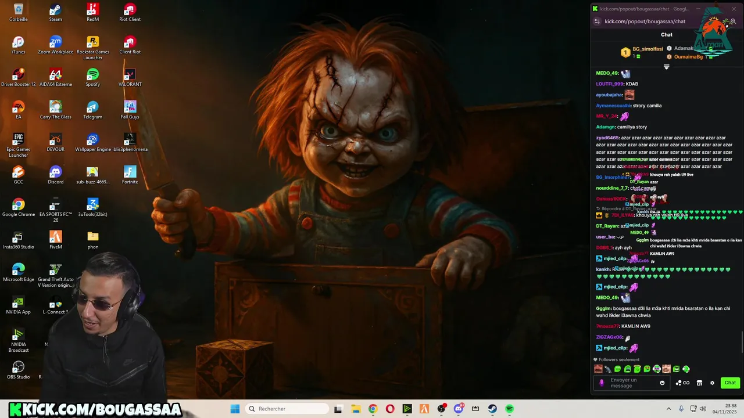Open the iblis3phenomena desktop file

tap(130, 142)
